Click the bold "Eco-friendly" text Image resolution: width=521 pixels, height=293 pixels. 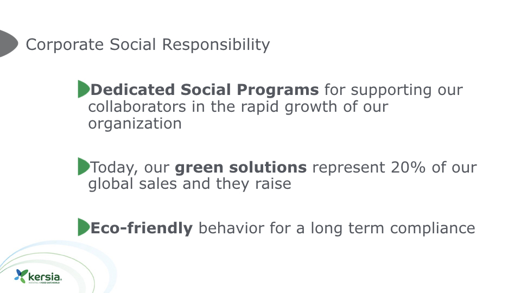(142, 228)
